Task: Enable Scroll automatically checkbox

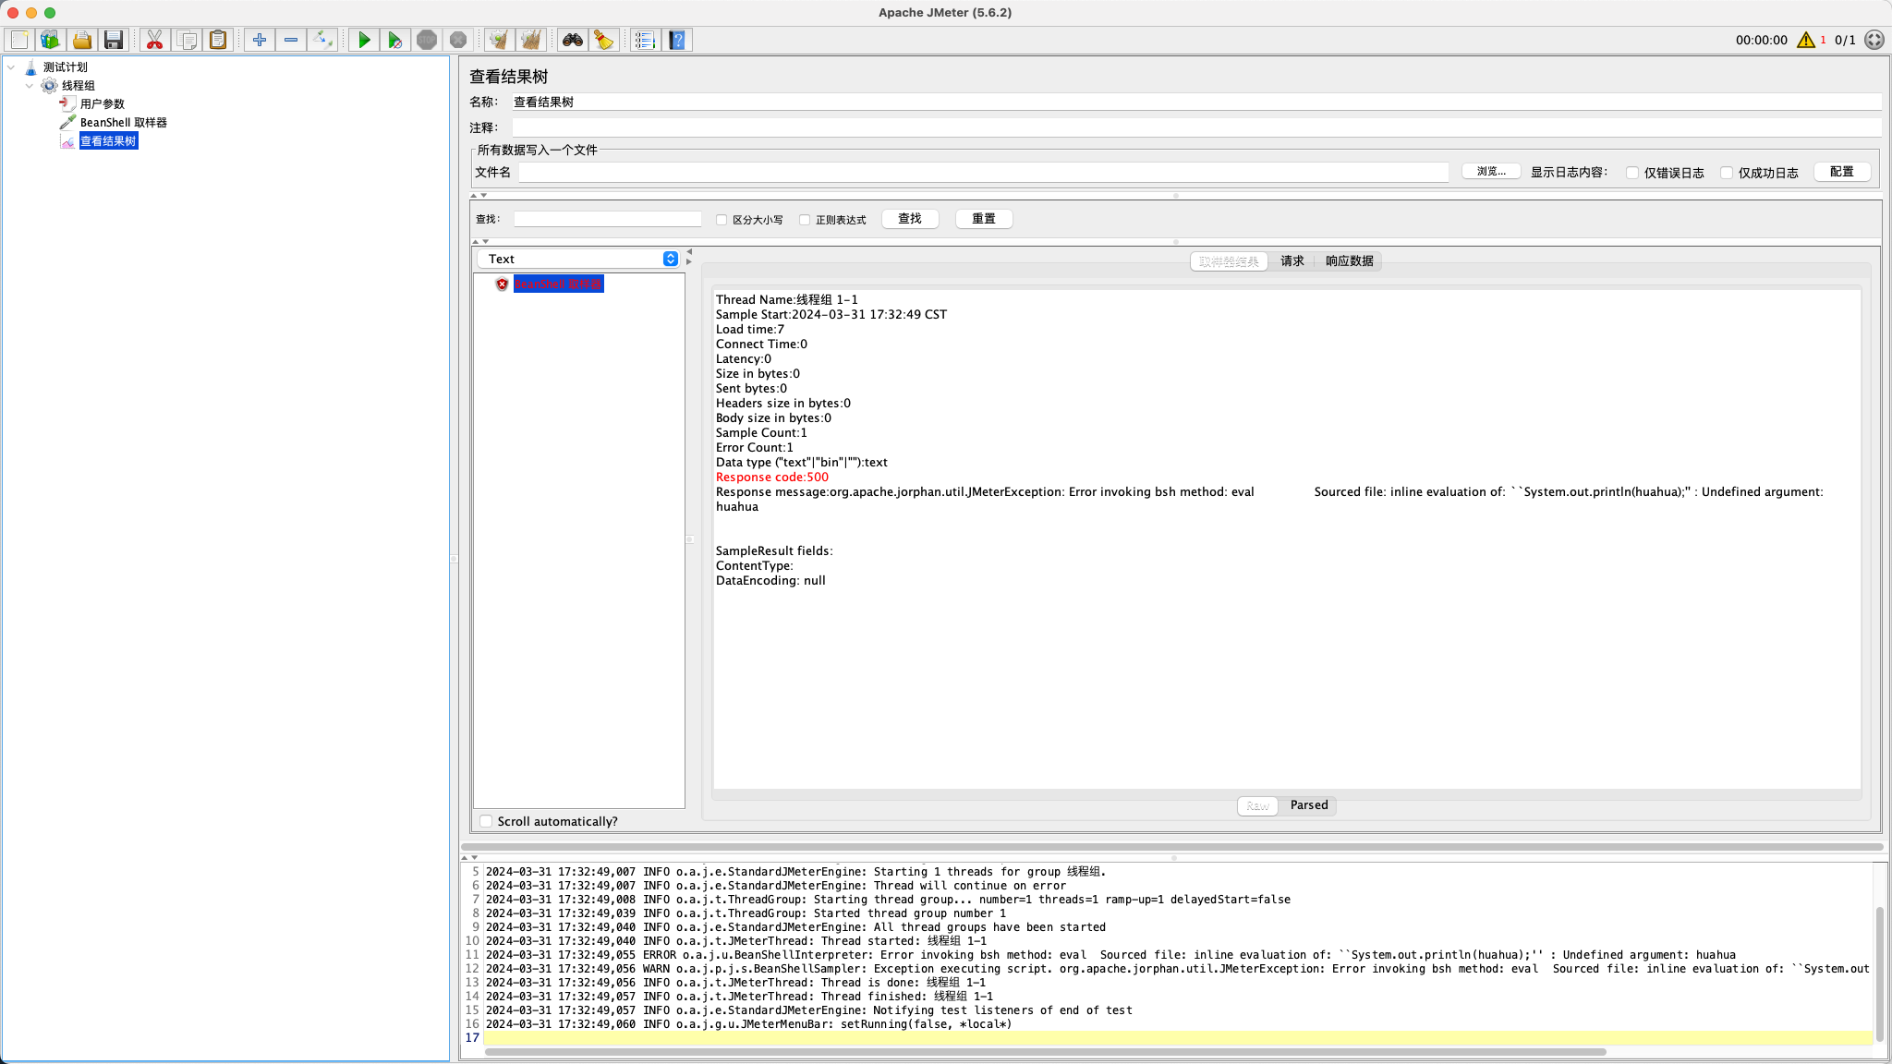Action: pos(486,821)
